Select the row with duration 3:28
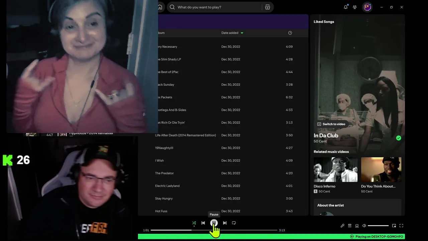 223,85
